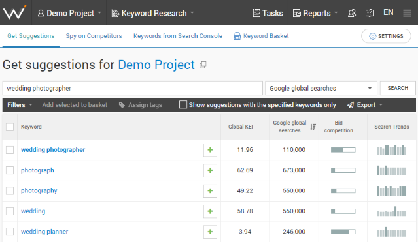View search trends chart for 'wedding planner'
This screenshot has width=418, height=242.
pyautogui.click(x=392, y=232)
